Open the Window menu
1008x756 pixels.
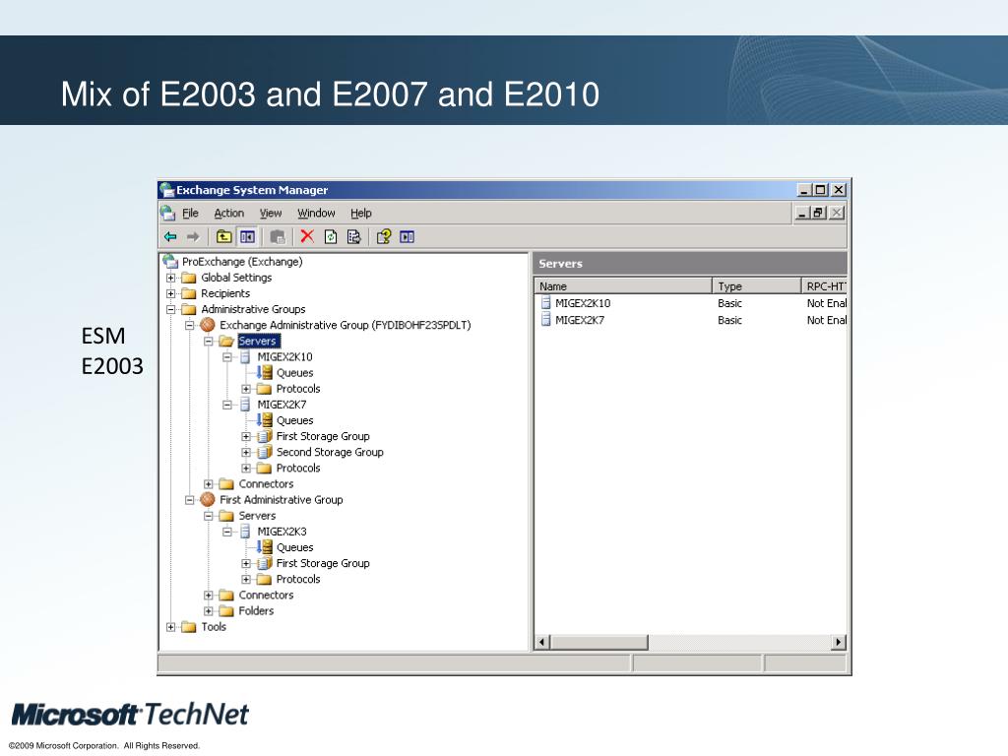(316, 213)
